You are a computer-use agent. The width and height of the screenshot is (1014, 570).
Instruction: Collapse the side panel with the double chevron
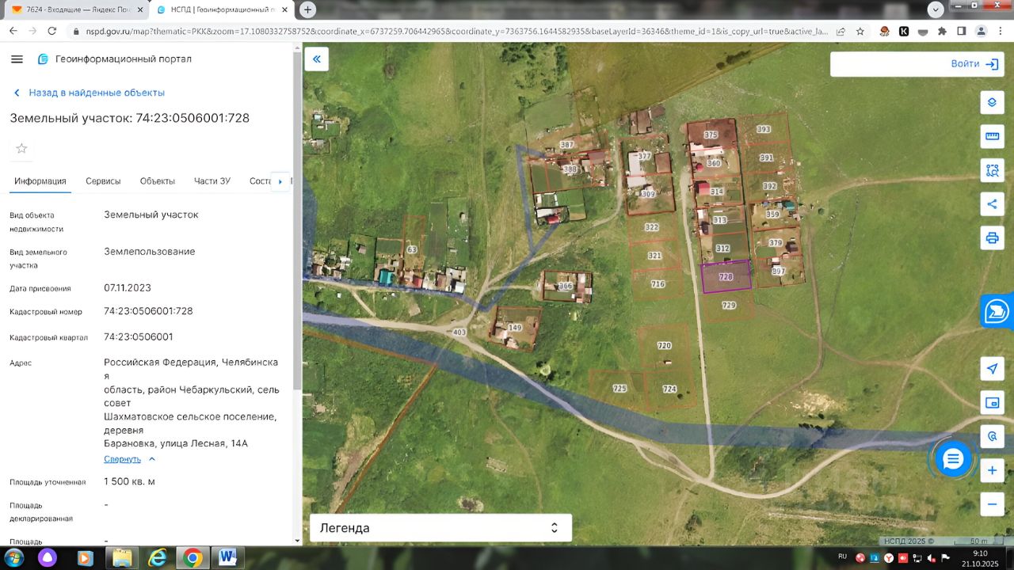317,59
